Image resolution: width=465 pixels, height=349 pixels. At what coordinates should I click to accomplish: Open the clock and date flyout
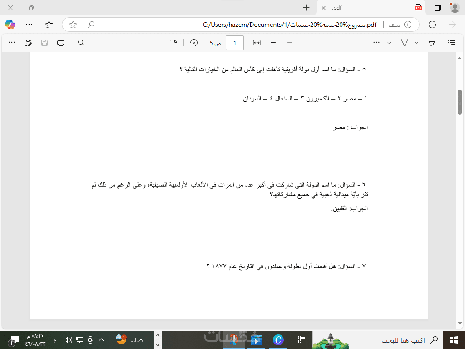coord(35,340)
